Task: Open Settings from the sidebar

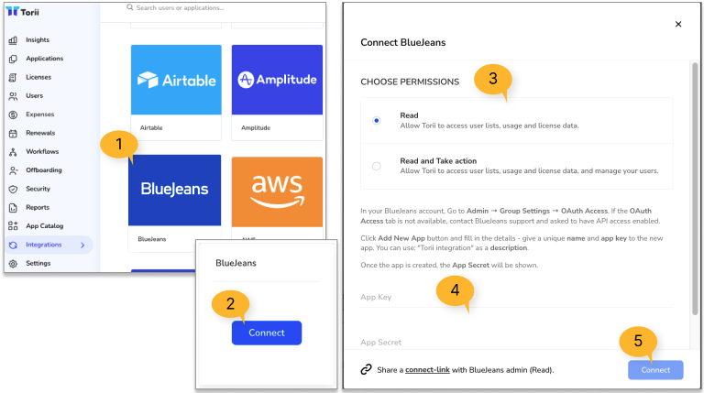Action: click(38, 263)
